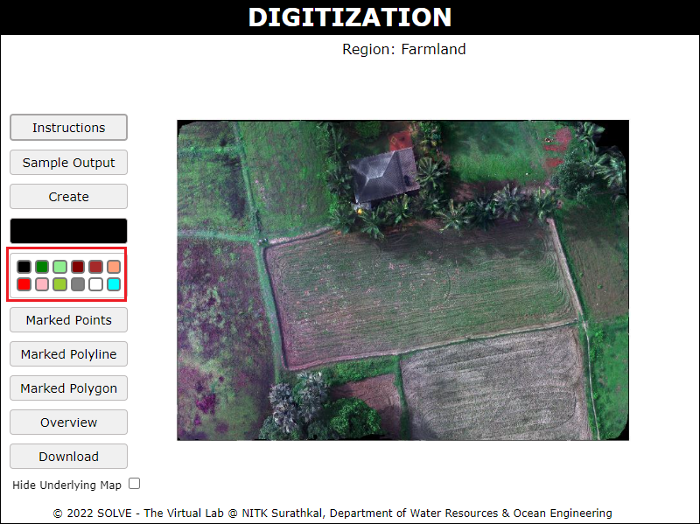Image resolution: width=700 pixels, height=524 pixels.
Task: Select the pink color swatch
Action: [42, 284]
